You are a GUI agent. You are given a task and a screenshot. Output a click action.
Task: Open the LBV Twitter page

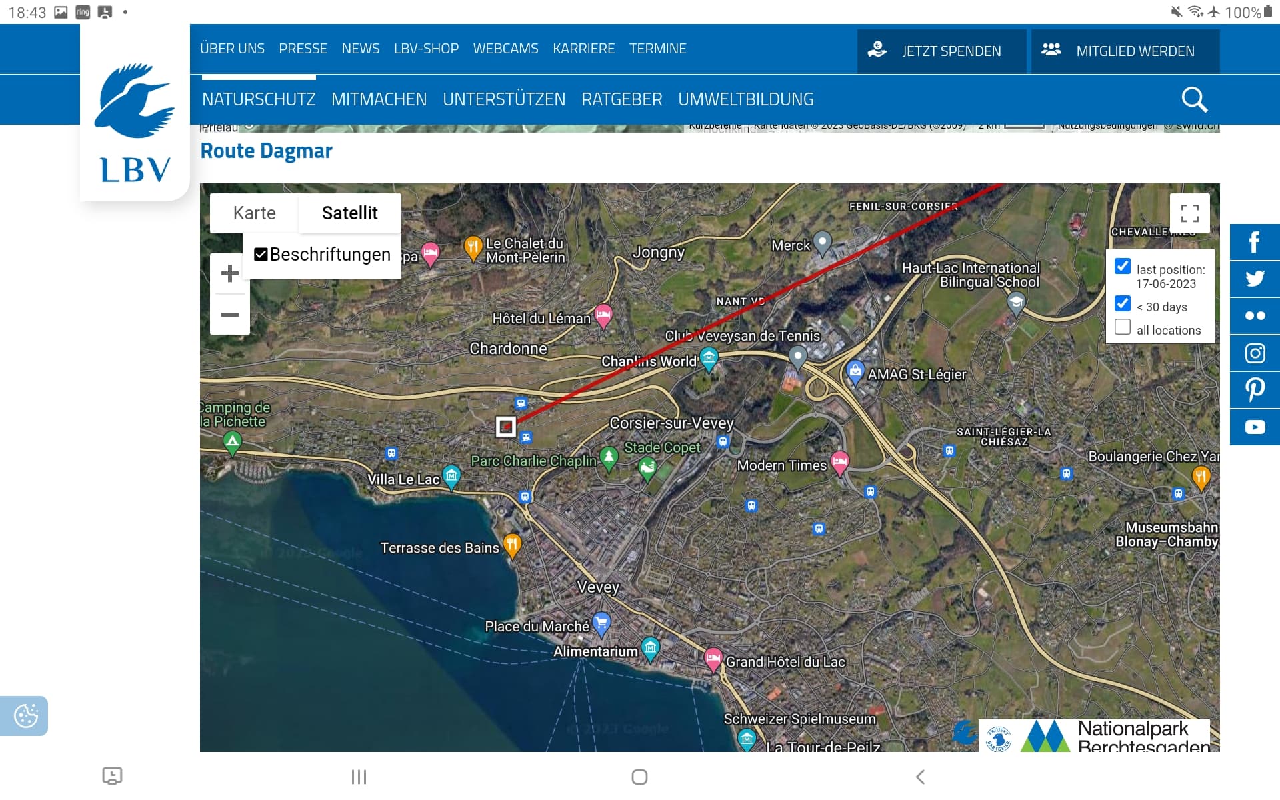coord(1255,279)
